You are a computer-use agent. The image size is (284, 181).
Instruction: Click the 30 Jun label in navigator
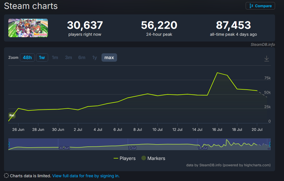pos(64,148)
